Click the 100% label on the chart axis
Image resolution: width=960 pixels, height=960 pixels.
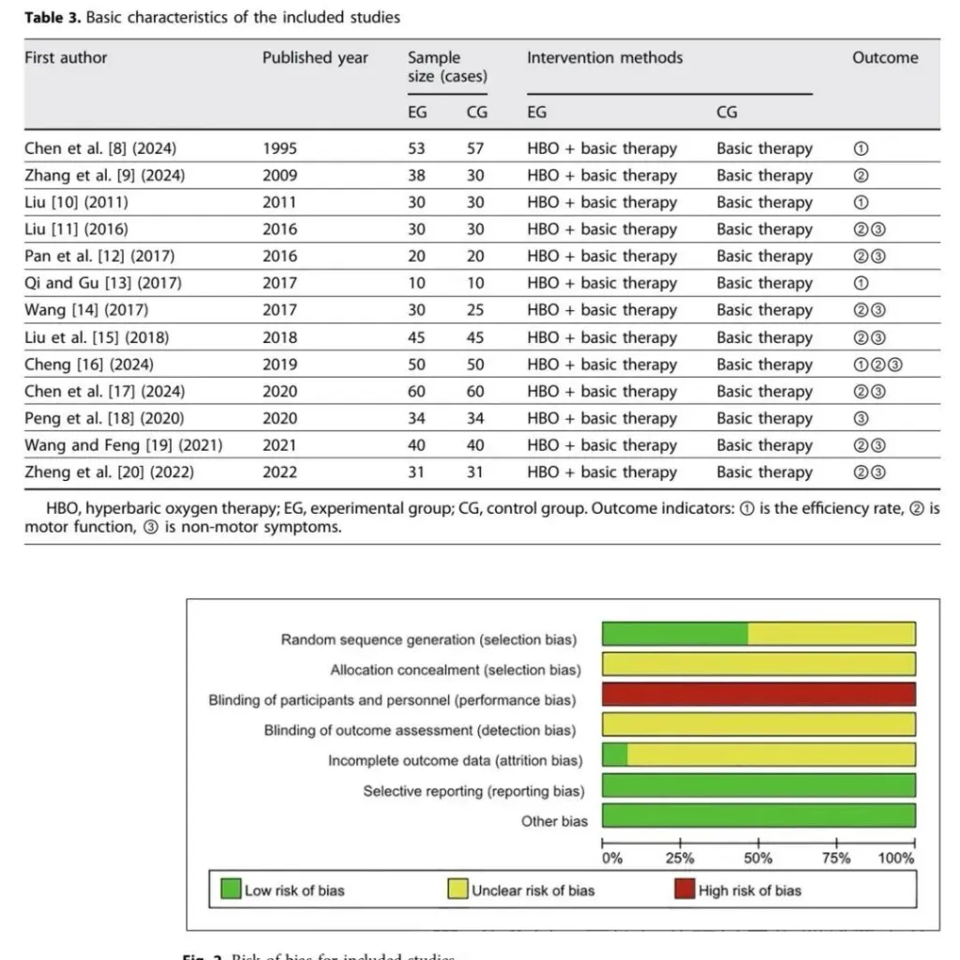895,858
